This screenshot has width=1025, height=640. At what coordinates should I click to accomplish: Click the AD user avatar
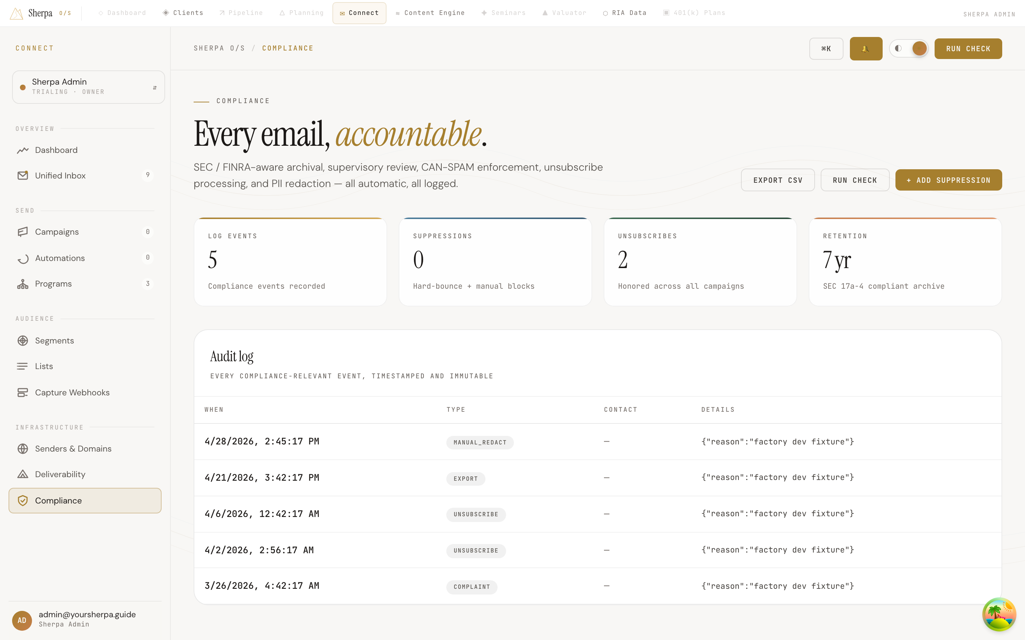pyautogui.click(x=22, y=620)
